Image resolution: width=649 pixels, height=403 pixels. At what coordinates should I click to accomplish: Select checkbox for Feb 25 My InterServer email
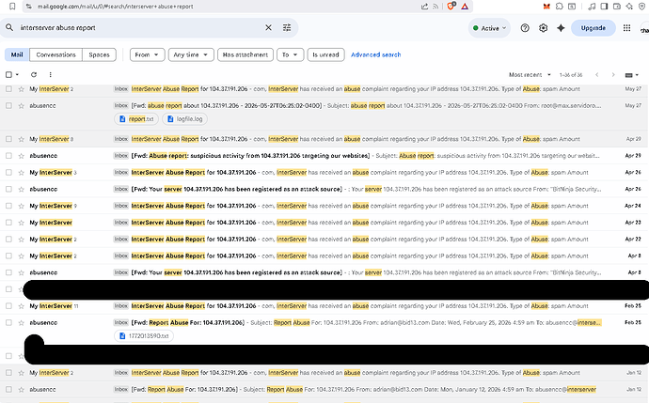click(8, 306)
